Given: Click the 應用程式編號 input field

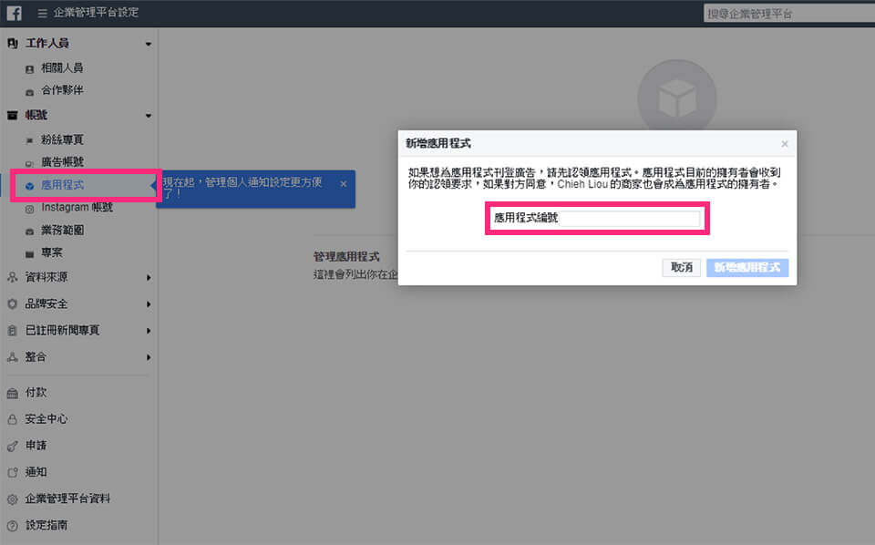Looking at the screenshot, I should 595,219.
